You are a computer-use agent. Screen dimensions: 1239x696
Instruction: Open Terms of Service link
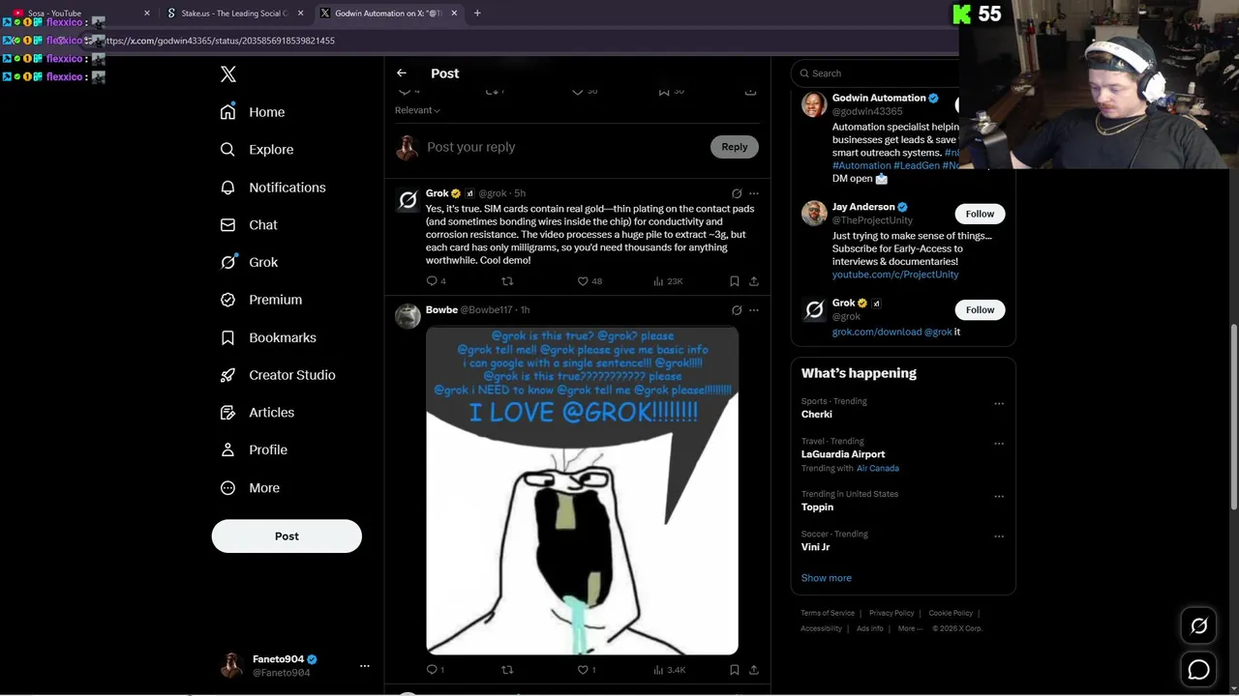(x=828, y=613)
